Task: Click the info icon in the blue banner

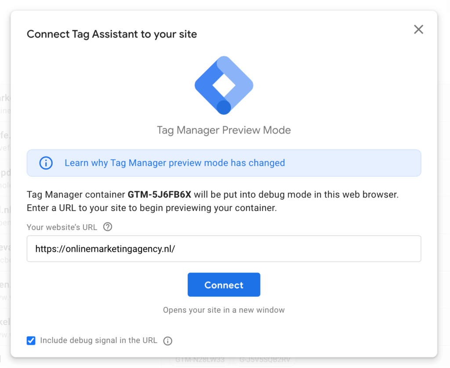Action: [x=46, y=163]
